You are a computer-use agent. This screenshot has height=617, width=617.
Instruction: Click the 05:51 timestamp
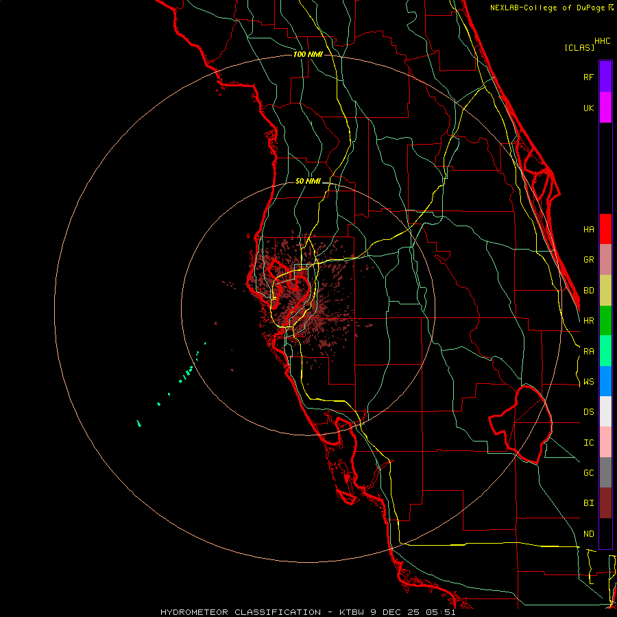pos(440,612)
